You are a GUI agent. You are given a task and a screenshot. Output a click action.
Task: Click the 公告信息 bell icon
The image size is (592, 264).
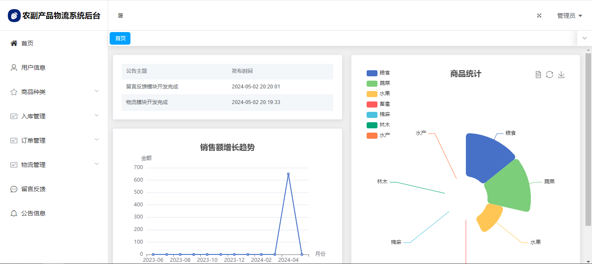point(14,213)
